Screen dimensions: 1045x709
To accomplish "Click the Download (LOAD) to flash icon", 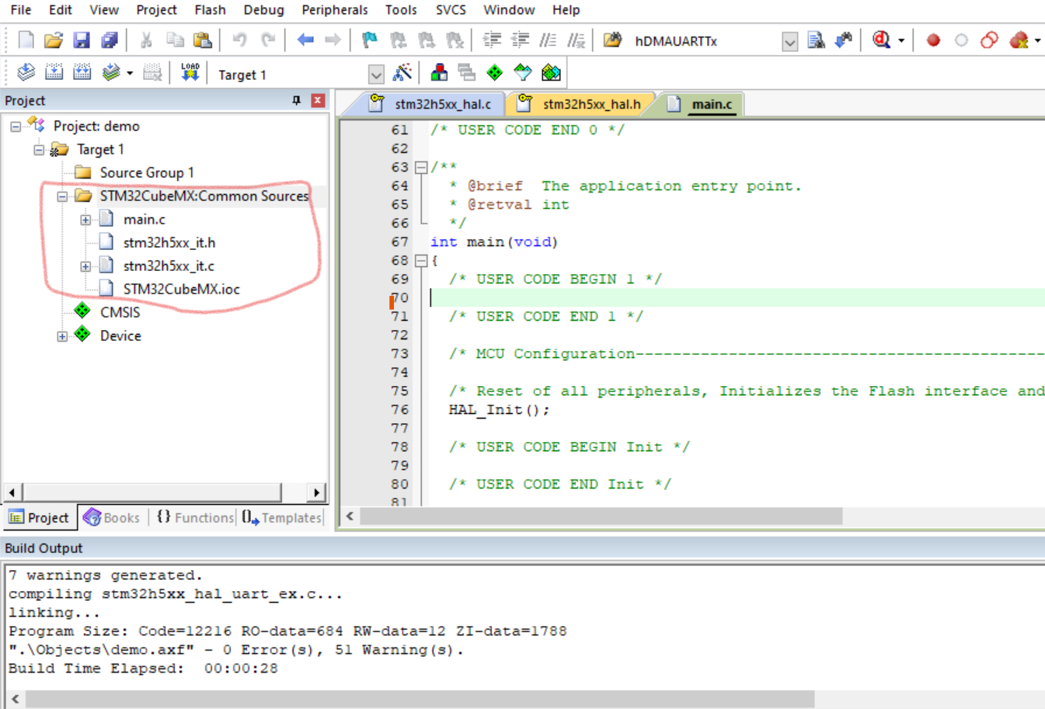I will coord(190,73).
